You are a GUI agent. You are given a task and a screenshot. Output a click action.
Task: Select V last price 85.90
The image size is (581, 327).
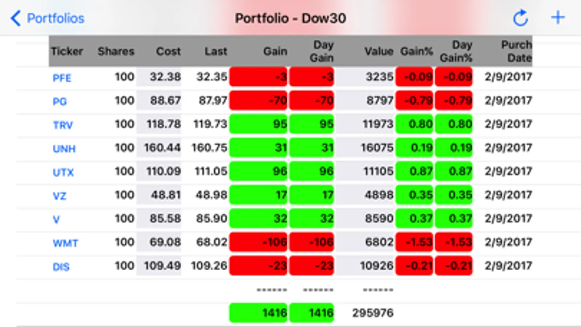pyautogui.click(x=211, y=218)
